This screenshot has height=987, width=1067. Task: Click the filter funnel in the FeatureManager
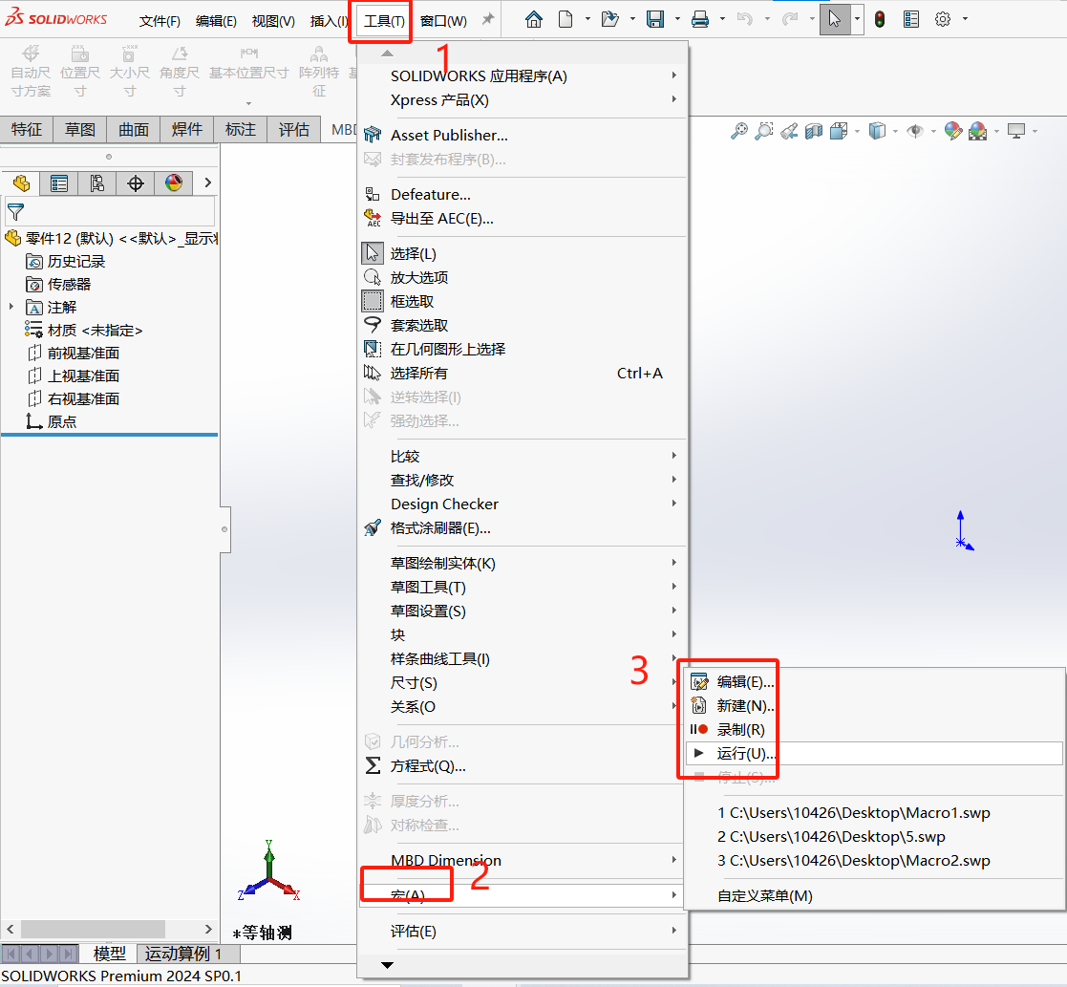click(x=16, y=208)
